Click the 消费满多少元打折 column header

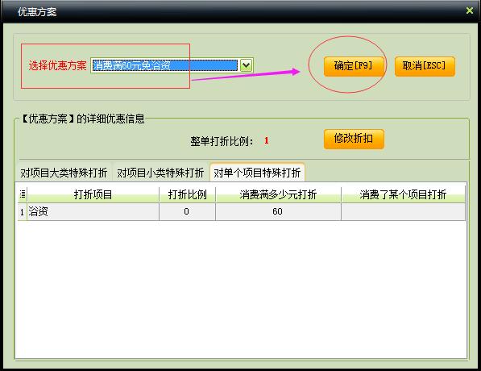tap(278, 194)
